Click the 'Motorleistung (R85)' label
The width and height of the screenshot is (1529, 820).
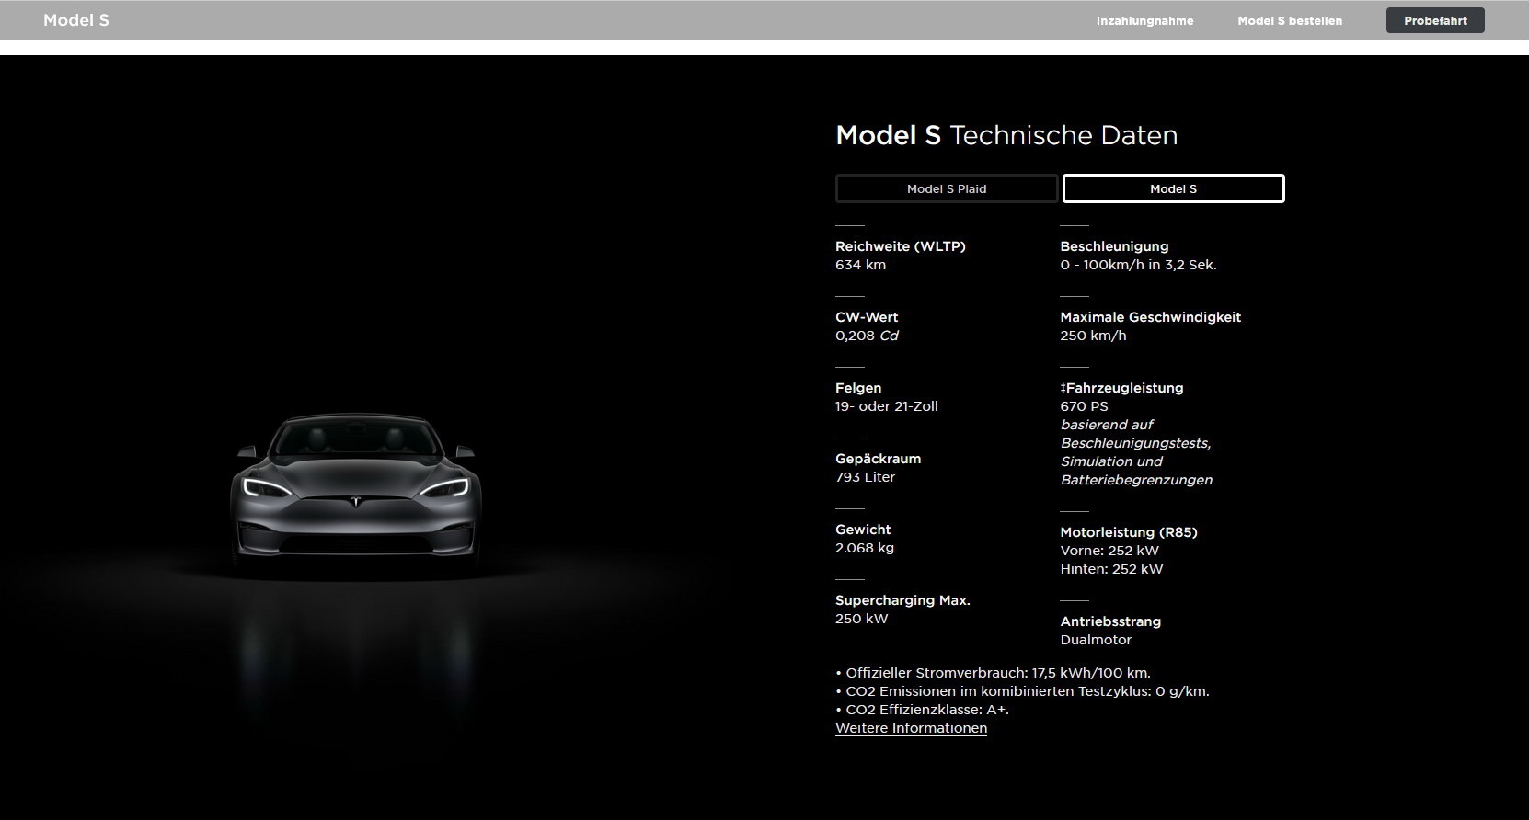1129,532
